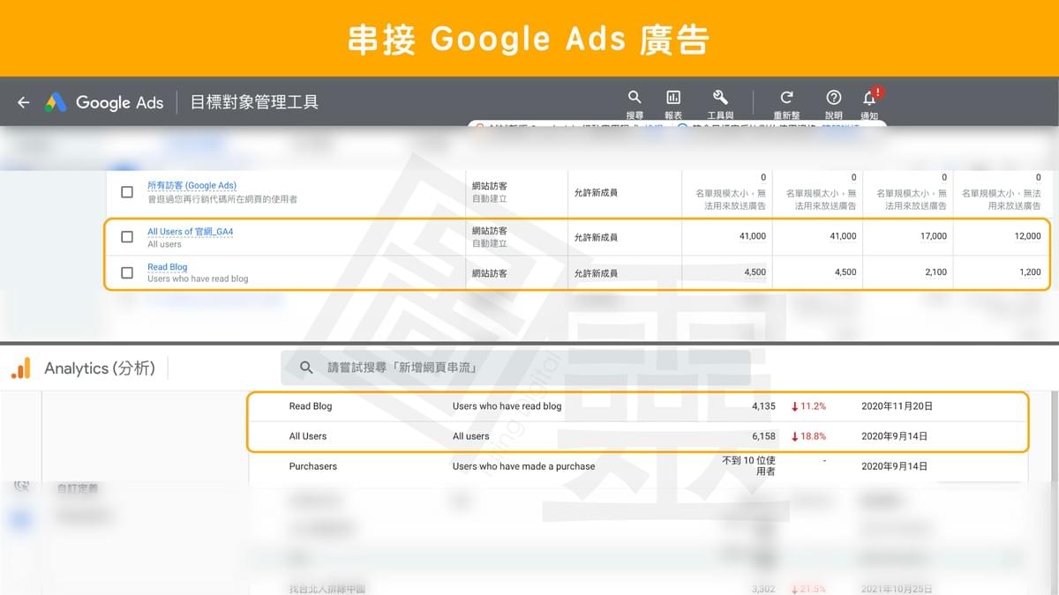This screenshot has width=1059, height=595.
Task: Open the Read Blog audience link
Action: (168, 267)
